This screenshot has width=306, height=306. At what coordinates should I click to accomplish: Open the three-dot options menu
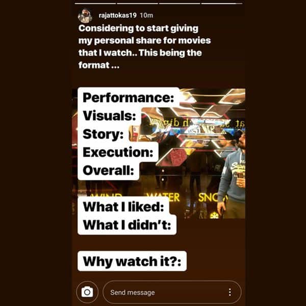(x=230, y=292)
